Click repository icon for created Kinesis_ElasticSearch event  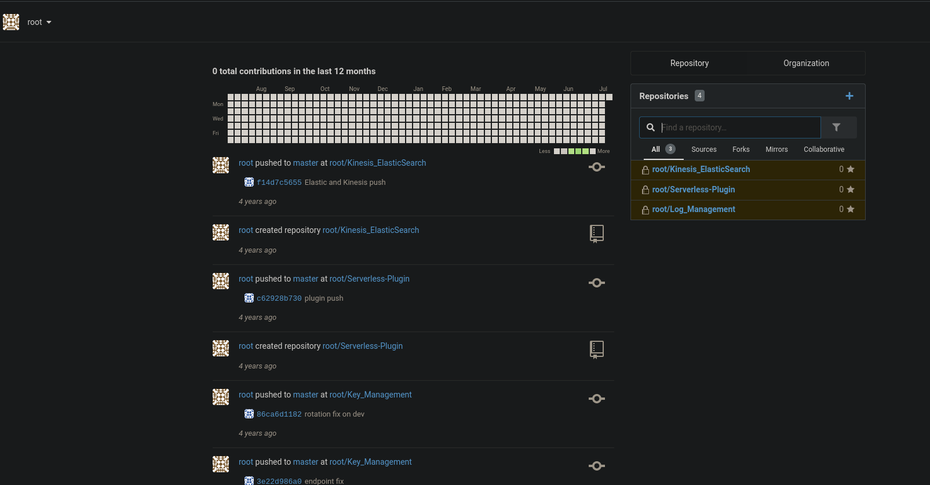point(597,234)
